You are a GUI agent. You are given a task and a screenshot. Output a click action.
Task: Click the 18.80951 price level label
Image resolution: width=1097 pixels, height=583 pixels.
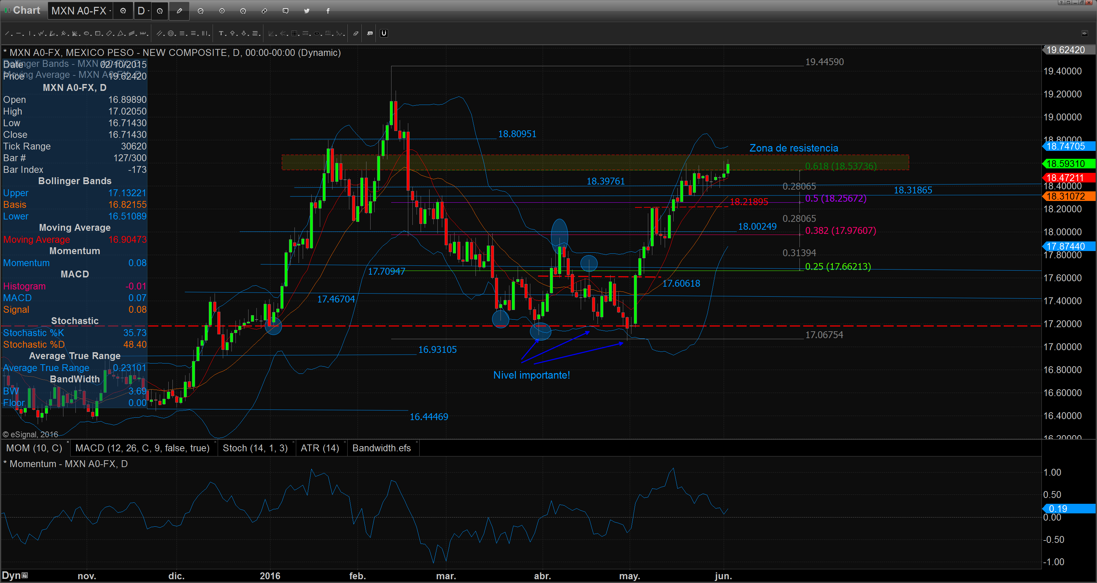tap(517, 134)
